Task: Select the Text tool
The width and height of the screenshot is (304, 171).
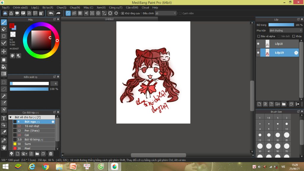Action: tap(4, 118)
